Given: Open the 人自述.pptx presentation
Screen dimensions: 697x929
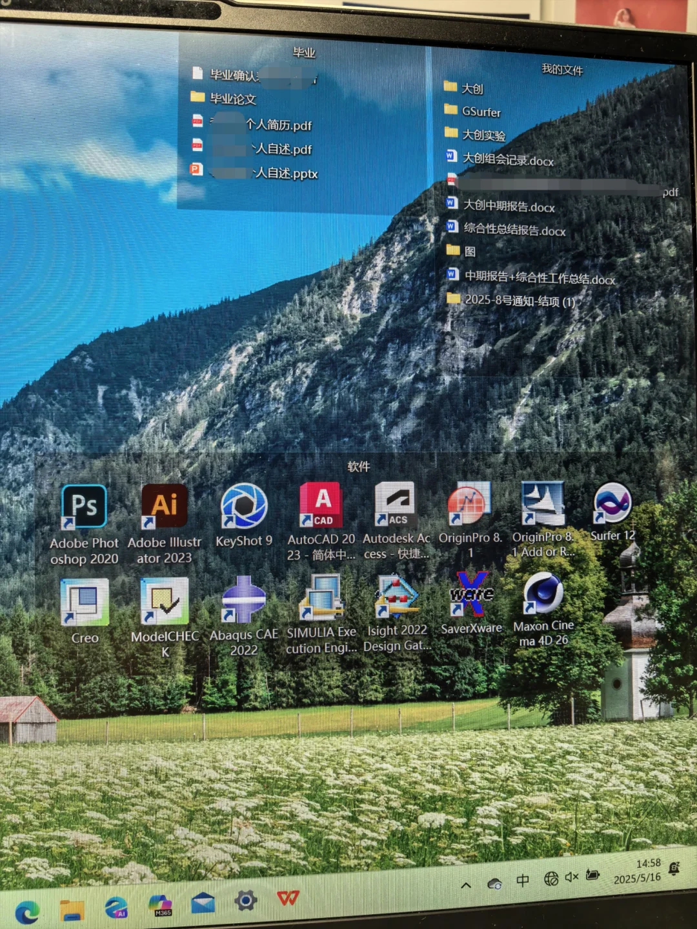Looking at the screenshot, I should click(x=254, y=172).
